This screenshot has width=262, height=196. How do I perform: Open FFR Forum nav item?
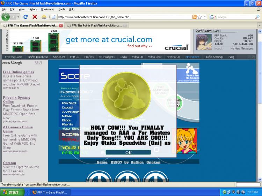click(x=173, y=57)
